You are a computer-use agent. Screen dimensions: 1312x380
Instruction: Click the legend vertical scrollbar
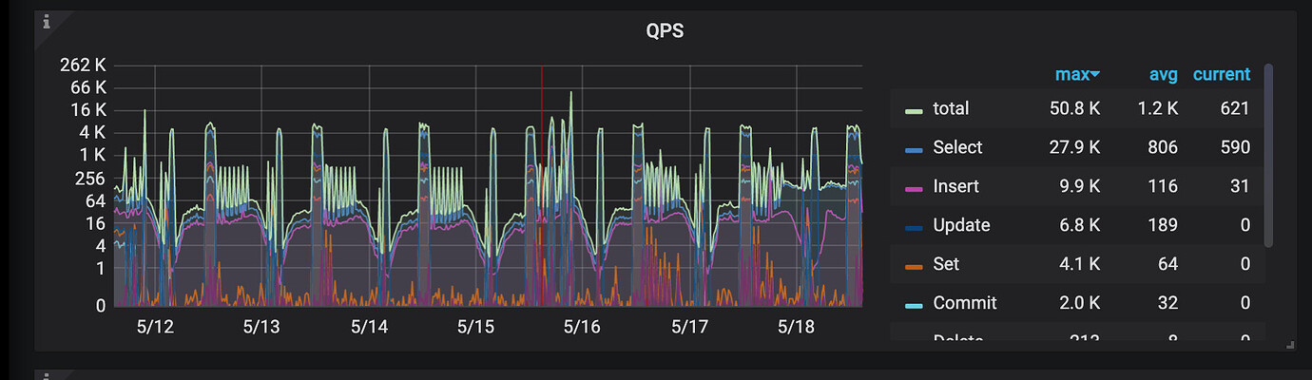click(x=1268, y=155)
